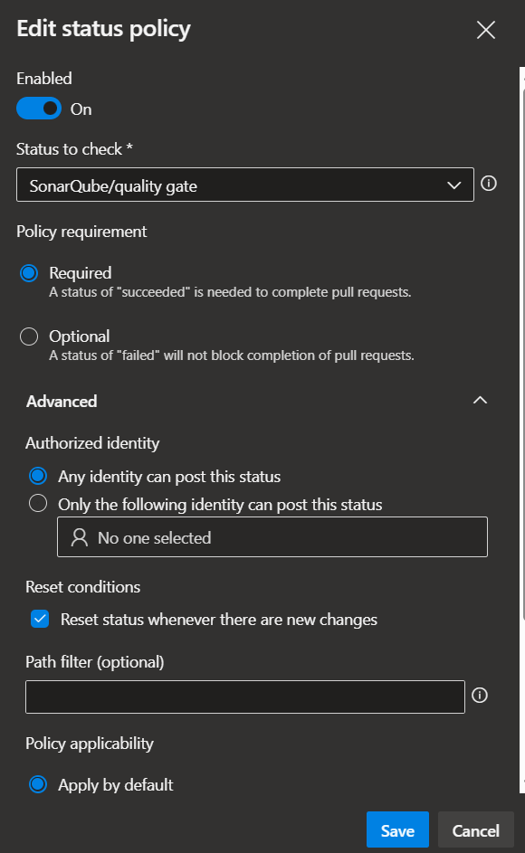Save the status policy changes
This screenshot has height=853, width=525.
click(397, 829)
